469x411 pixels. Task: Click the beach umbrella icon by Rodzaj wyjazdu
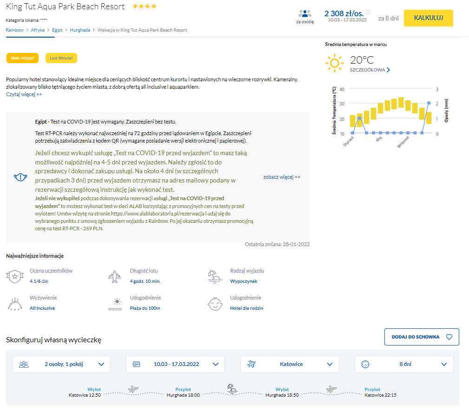tap(215, 276)
